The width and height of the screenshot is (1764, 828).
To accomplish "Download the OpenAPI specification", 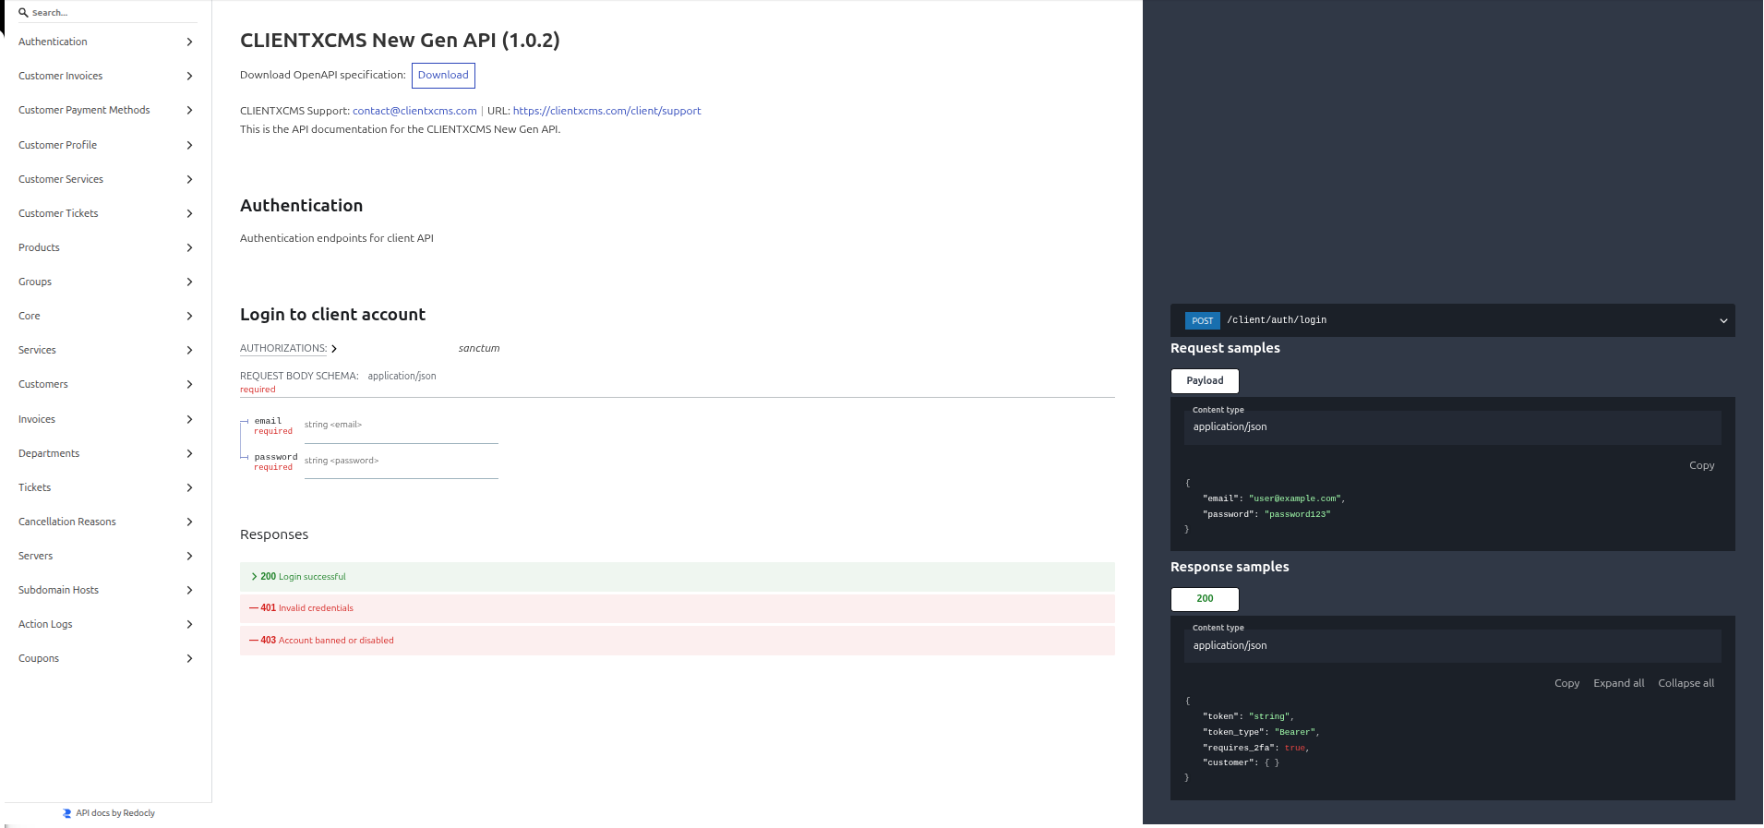I will (443, 76).
